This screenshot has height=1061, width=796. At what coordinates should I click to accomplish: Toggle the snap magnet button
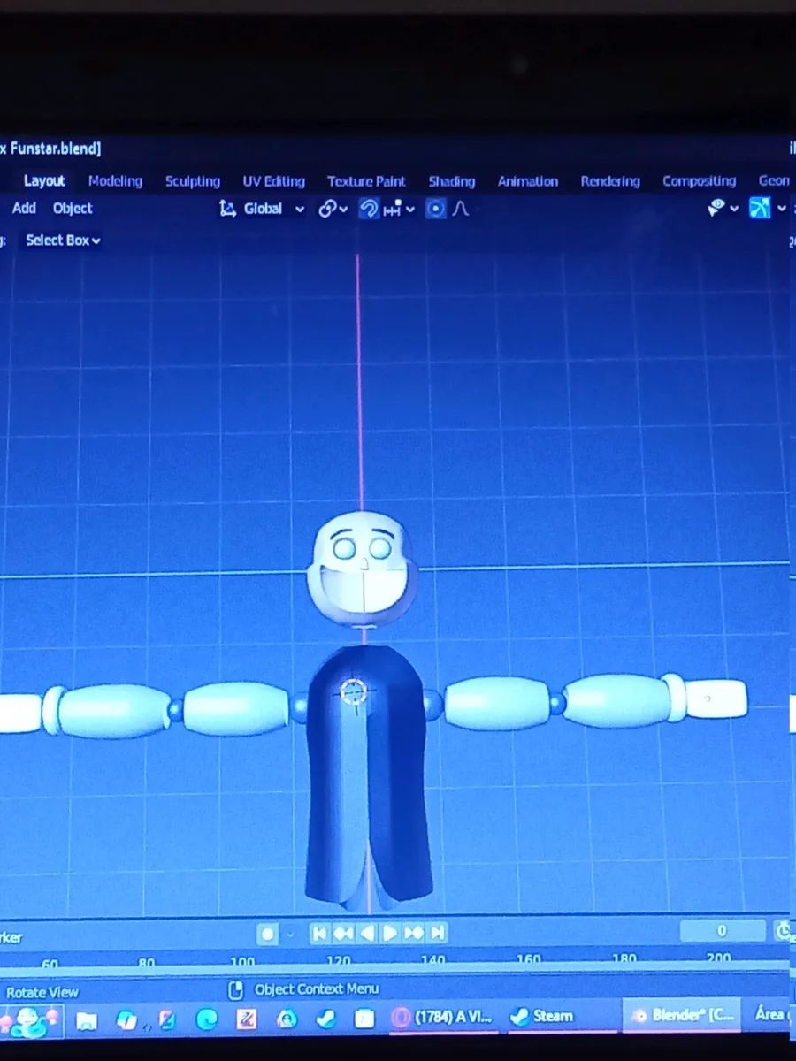[368, 209]
